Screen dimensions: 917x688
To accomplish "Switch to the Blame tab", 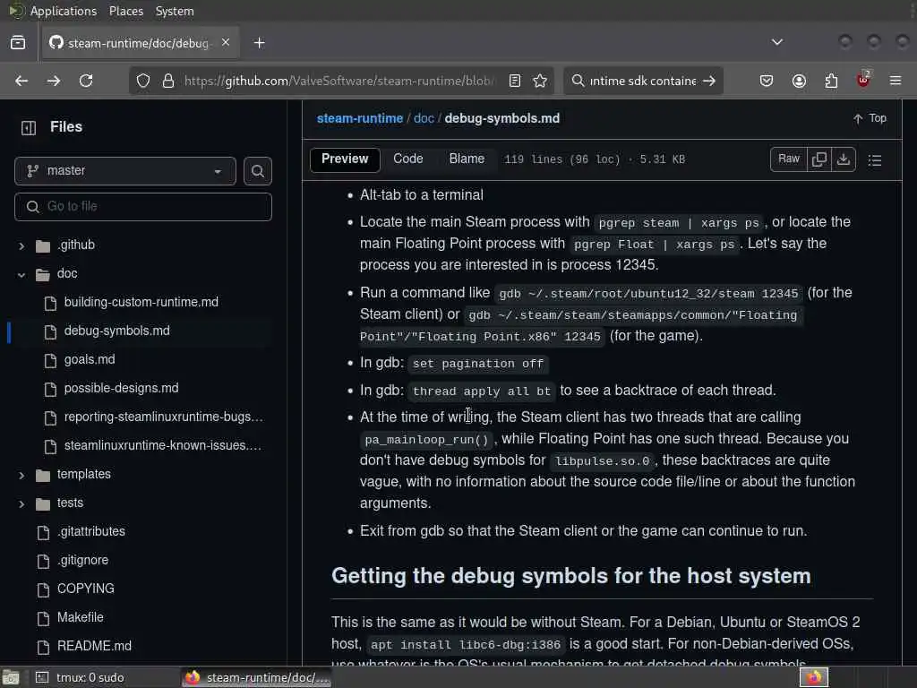I will pos(467,159).
